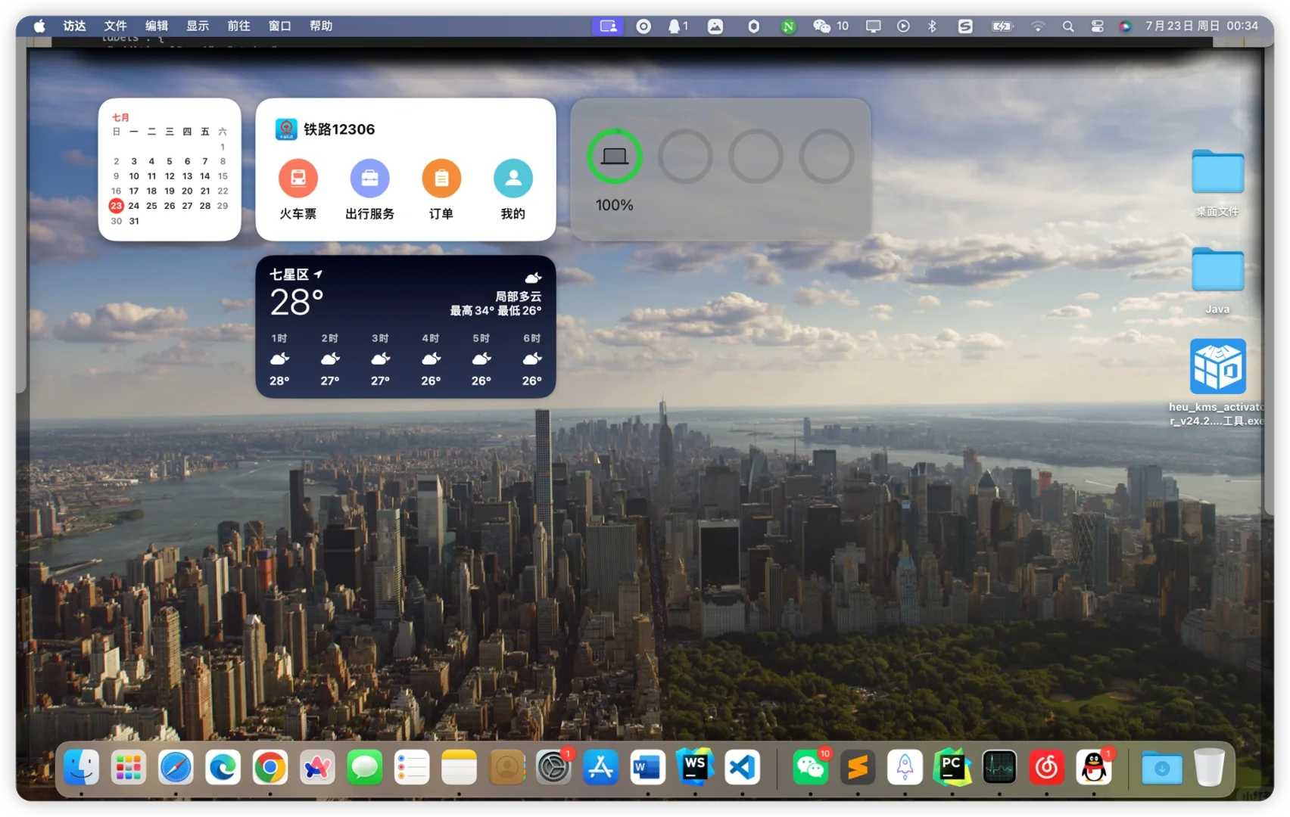1290x817 pixels.
Task: Open the 显示 menu
Action: (198, 26)
